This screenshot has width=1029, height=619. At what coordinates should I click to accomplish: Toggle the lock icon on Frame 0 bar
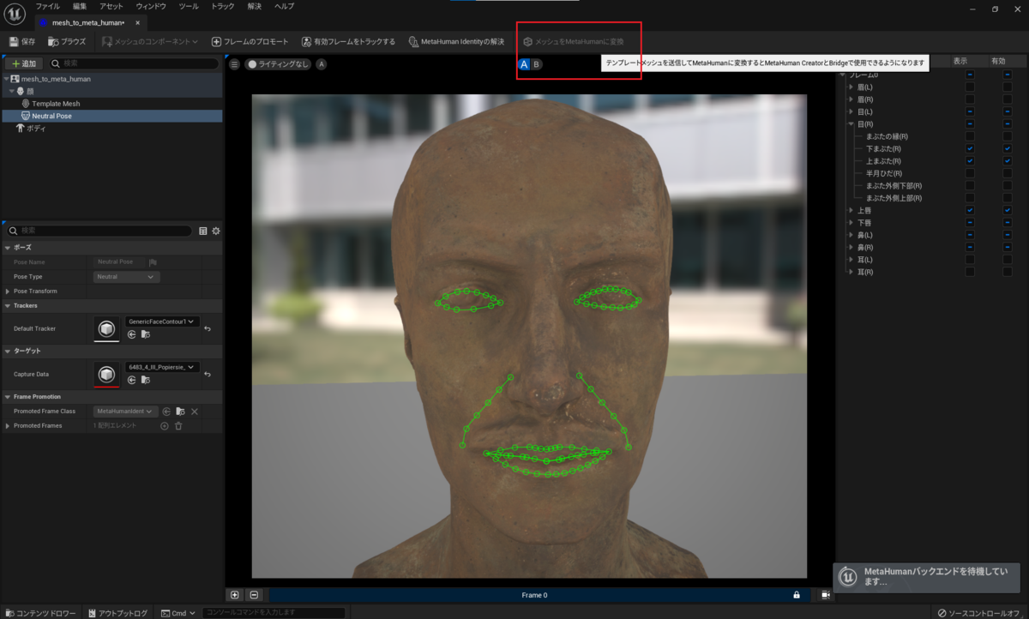click(796, 595)
